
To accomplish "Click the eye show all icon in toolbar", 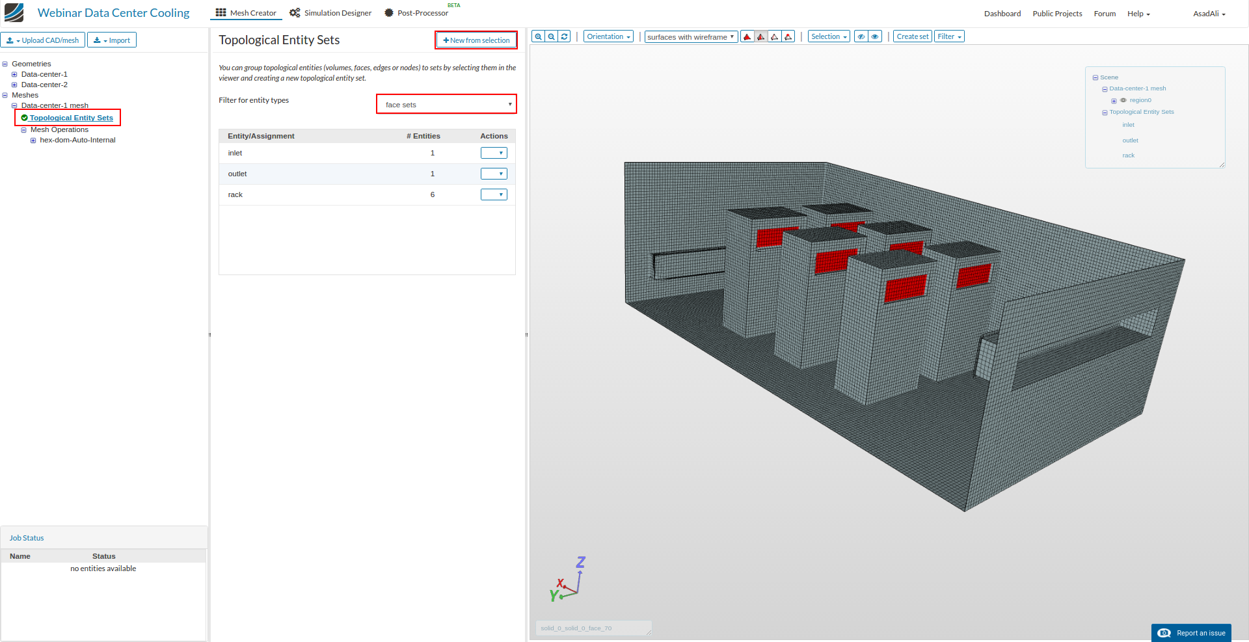I will (x=875, y=37).
